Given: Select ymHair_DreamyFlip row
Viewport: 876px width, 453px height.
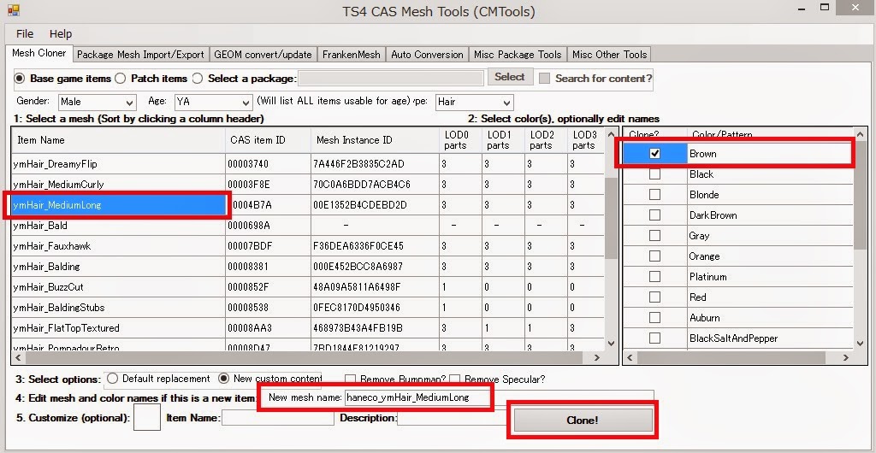Looking at the screenshot, I should 307,164.
